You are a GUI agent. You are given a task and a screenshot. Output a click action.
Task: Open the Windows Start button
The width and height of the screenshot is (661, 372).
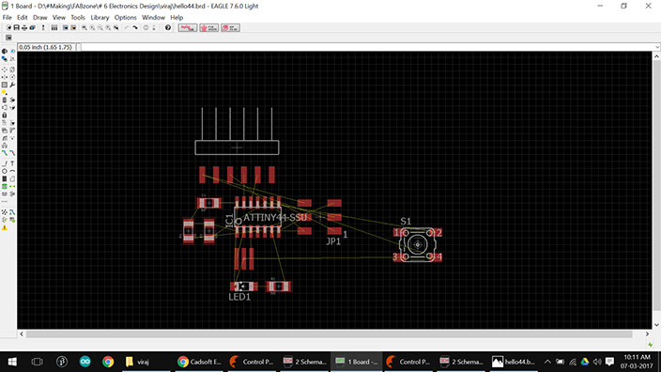click(x=12, y=362)
